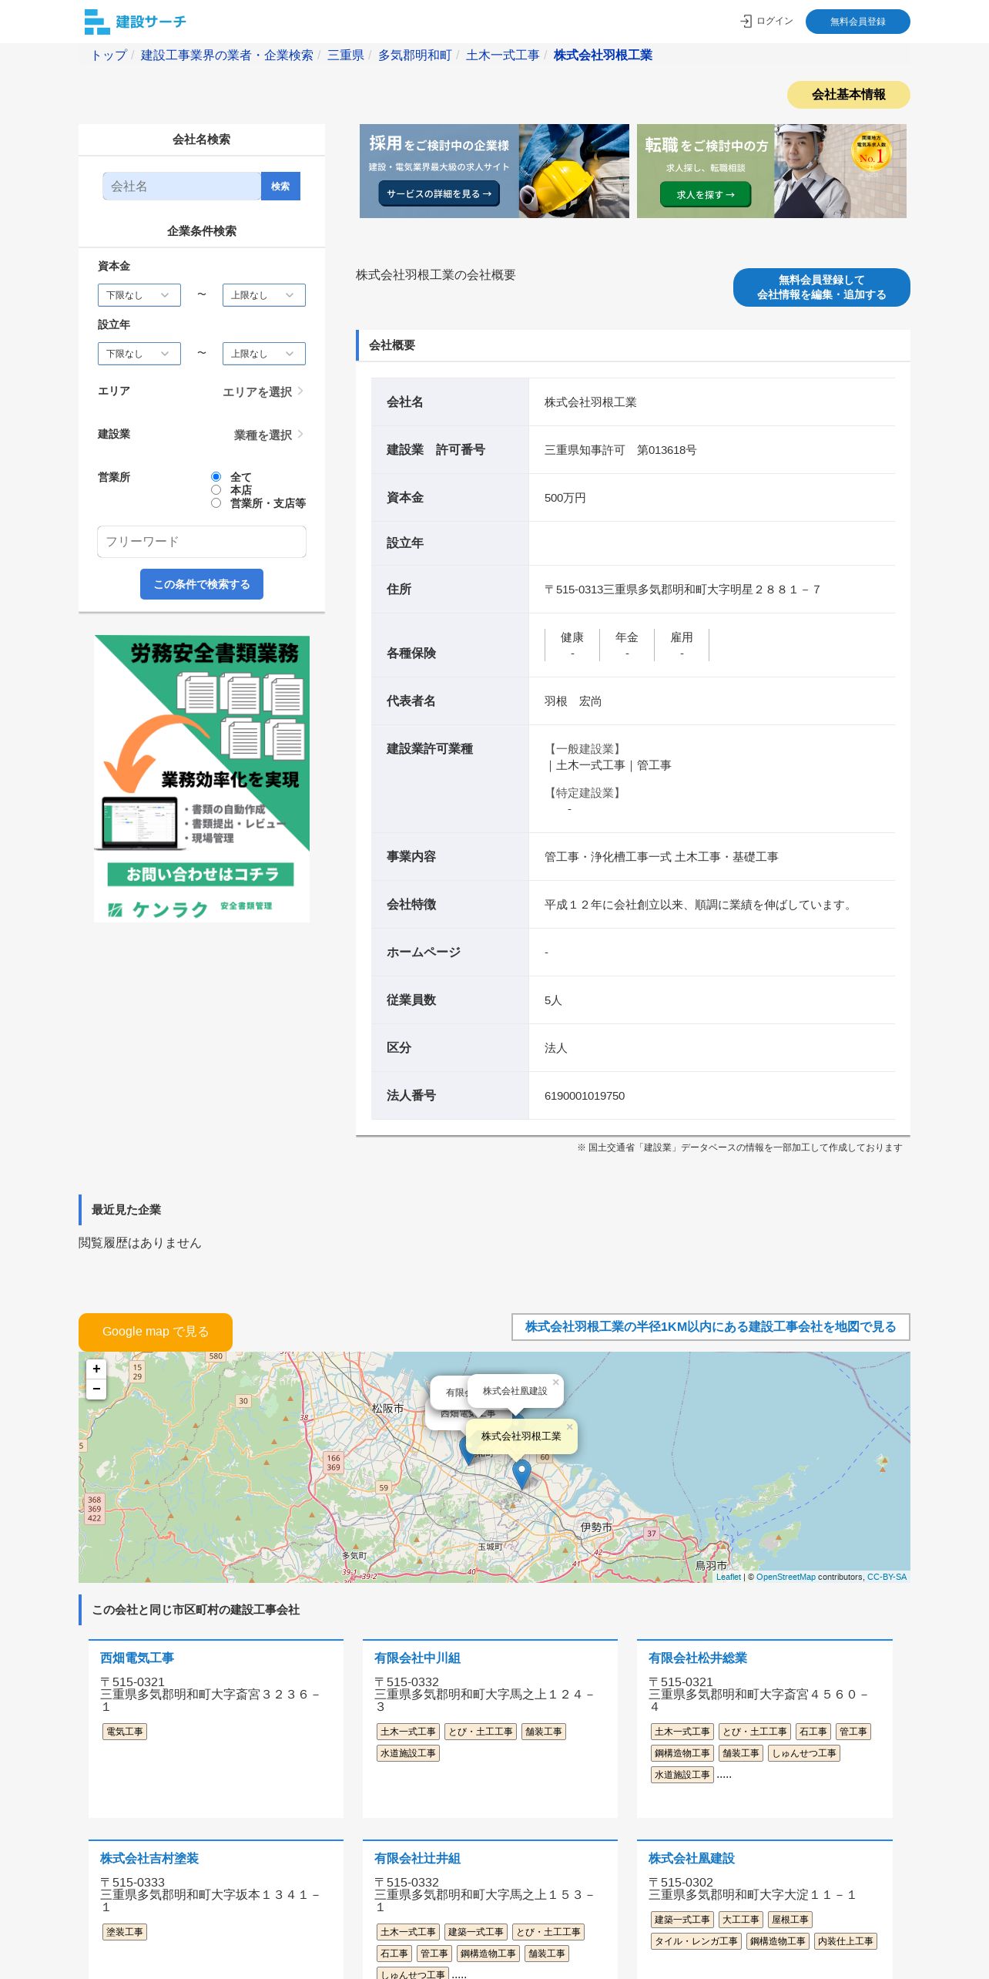This screenshot has height=1979, width=989.
Task: Open the 株式会社吉村塗装 company link
Action: click(x=149, y=1858)
